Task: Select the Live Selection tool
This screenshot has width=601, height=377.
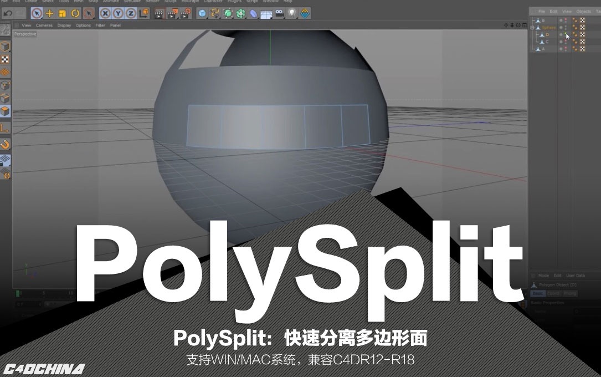Action: [x=37, y=13]
